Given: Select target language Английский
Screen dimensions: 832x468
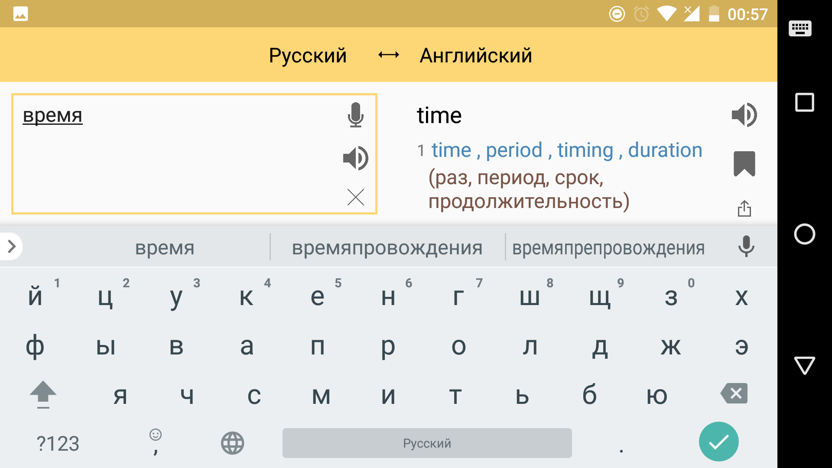Looking at the screenshot, I should (x=476, y=55).
